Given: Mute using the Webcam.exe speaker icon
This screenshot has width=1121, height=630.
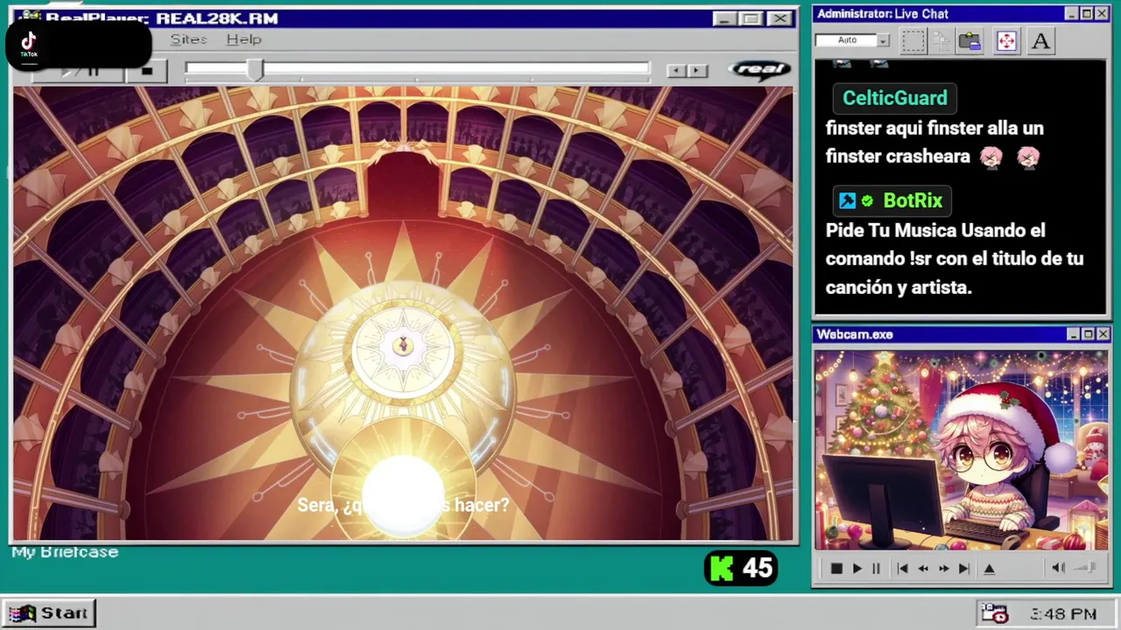Looking at the screenshot, I should [1058, 568].
